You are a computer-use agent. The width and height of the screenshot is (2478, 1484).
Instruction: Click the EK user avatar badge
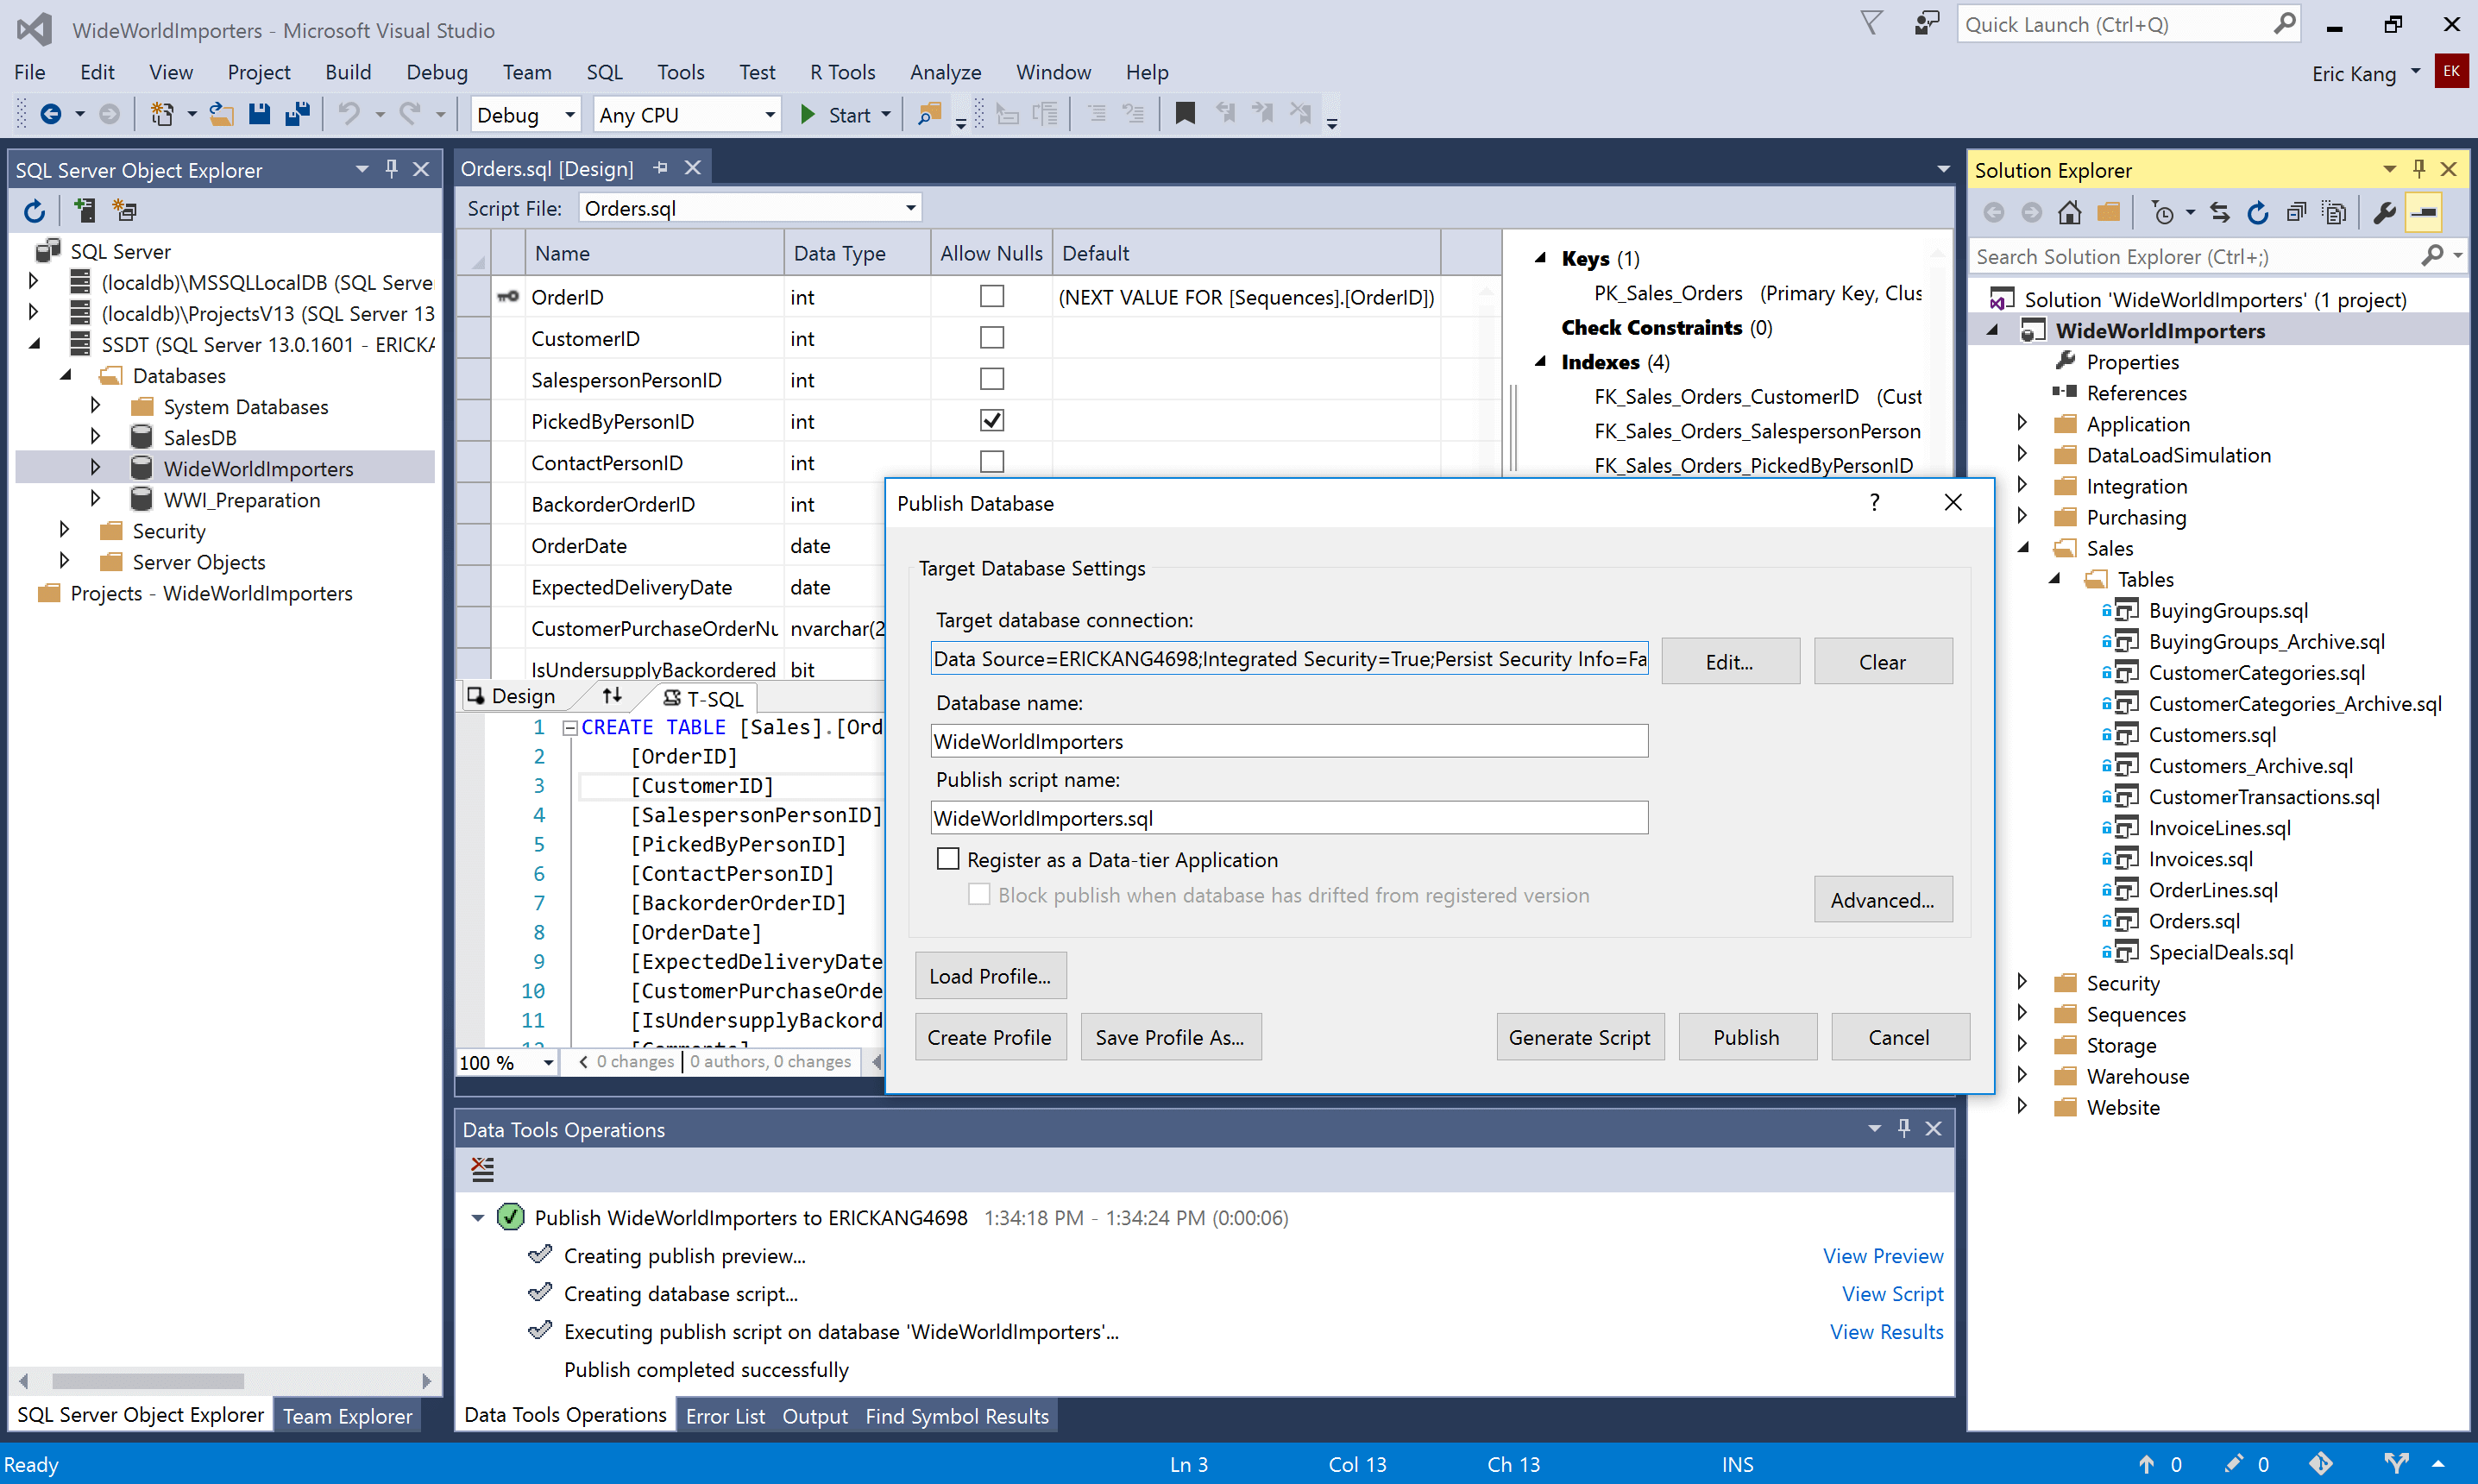2451,72
